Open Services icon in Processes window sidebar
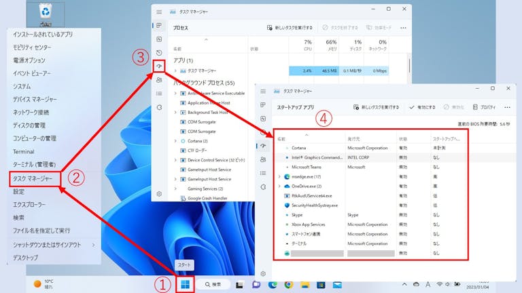The image size is (522, 293). coord(159,107)
